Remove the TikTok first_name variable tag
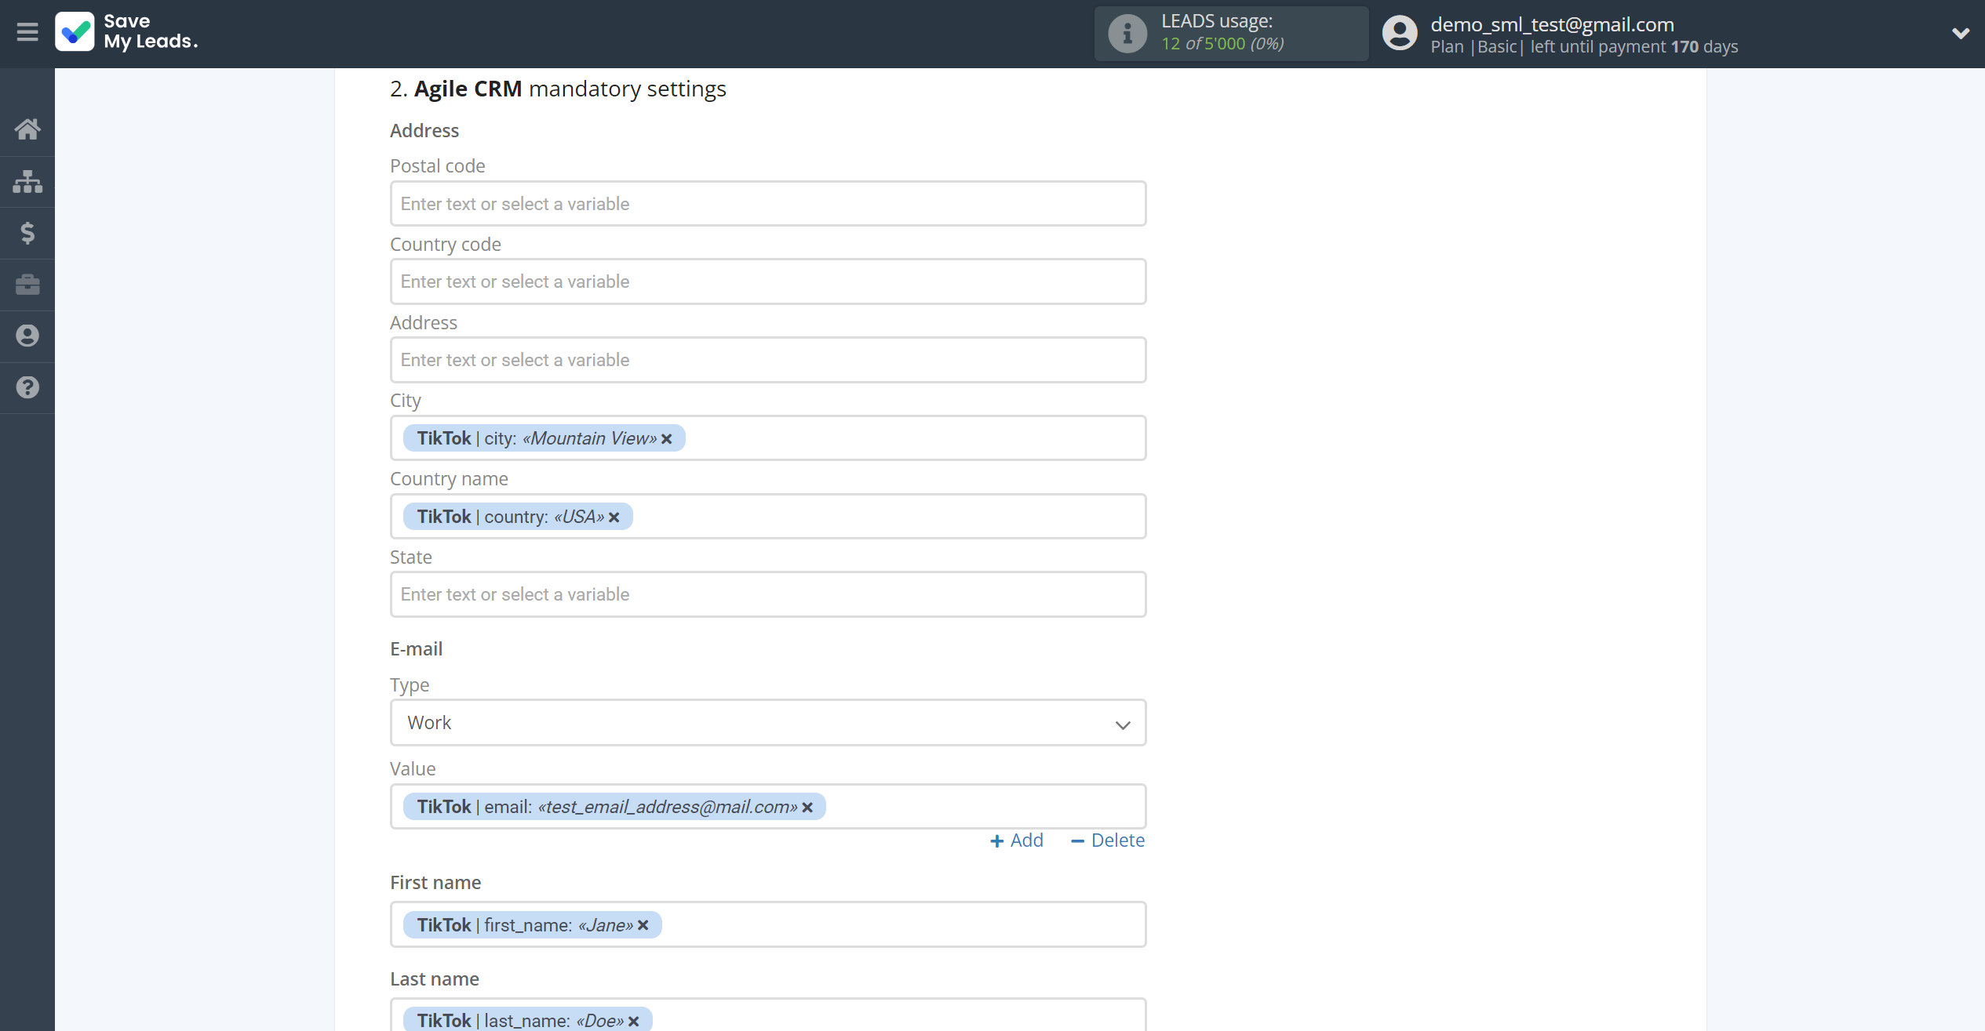The width and height of the screenshot is (1985, 1031). click(643, 926)
